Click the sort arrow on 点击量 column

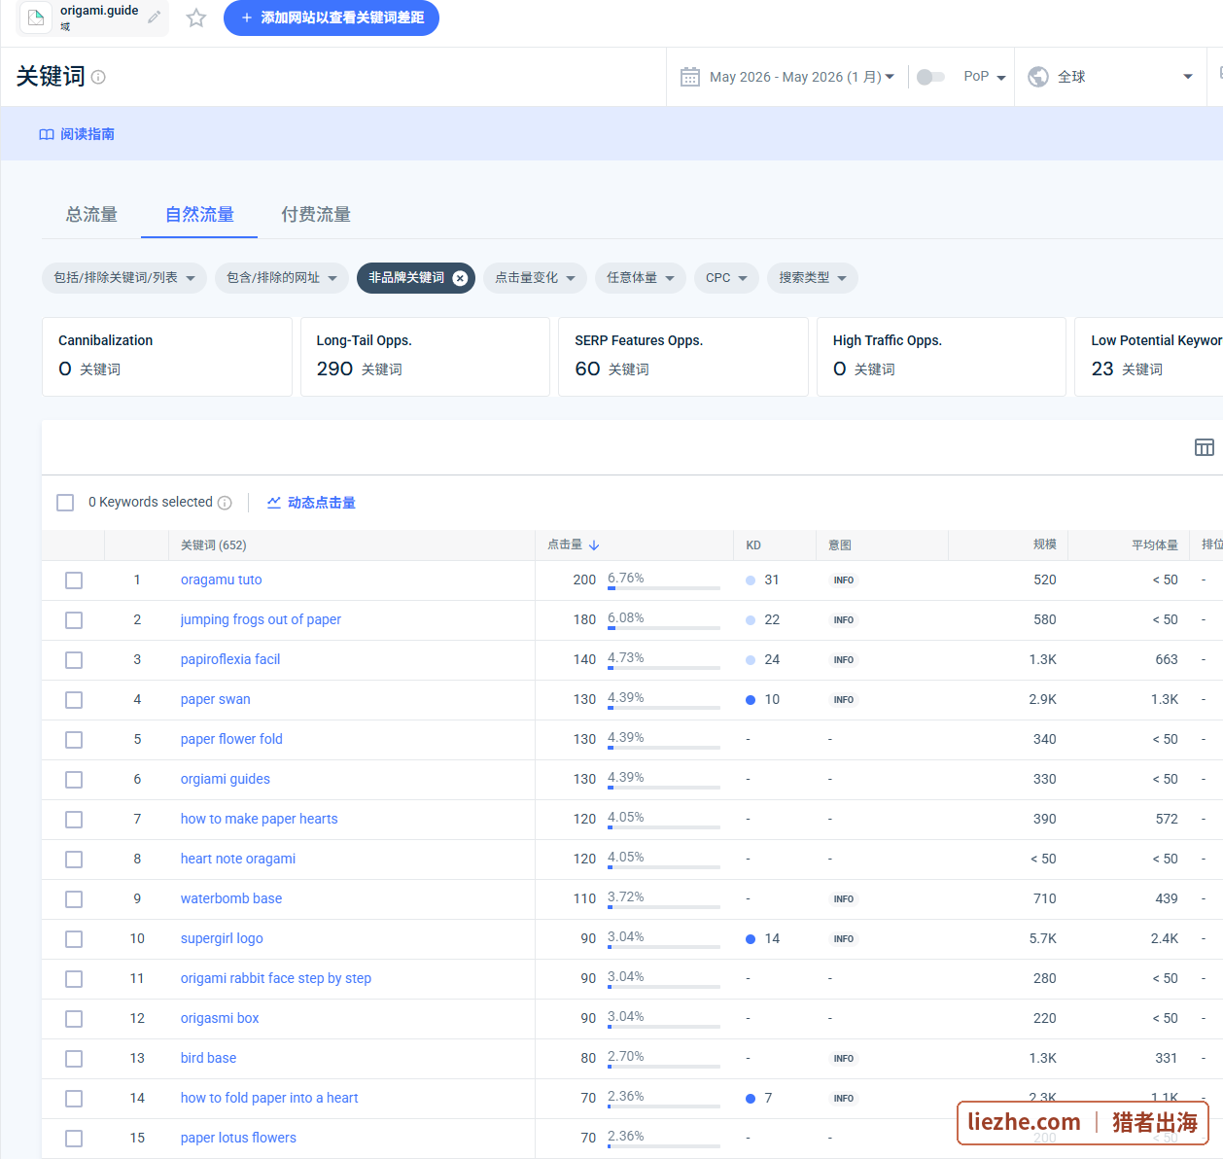point(594,545)
